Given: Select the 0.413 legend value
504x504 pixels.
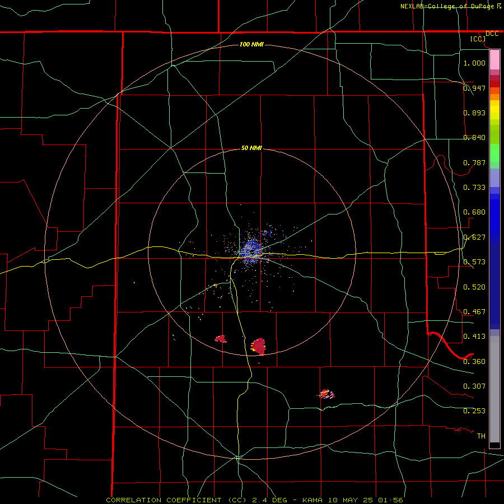Looking at the screenshot, I should click(474, 337).
